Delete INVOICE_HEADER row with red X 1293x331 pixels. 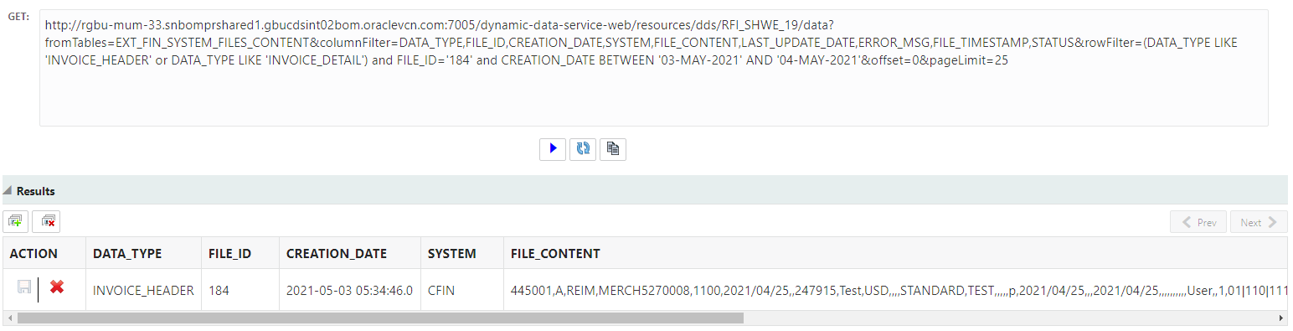pos(57,287)
